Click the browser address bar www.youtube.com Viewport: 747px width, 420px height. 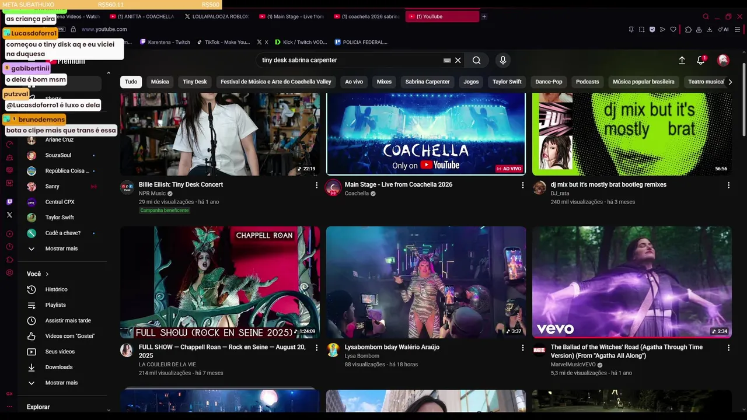tap(104, 29)
